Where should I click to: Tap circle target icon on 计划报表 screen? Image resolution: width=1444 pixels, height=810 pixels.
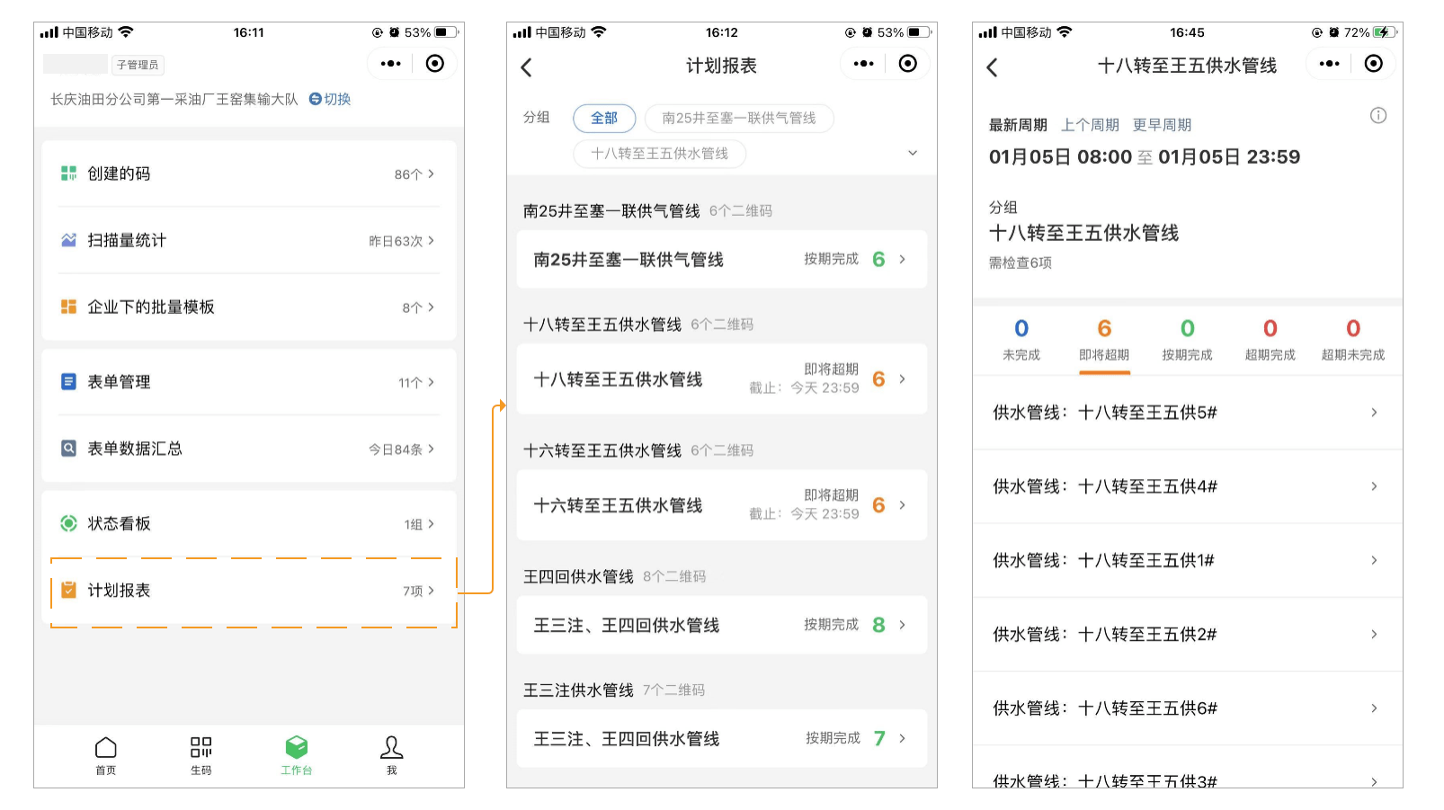tap(908, 64)
